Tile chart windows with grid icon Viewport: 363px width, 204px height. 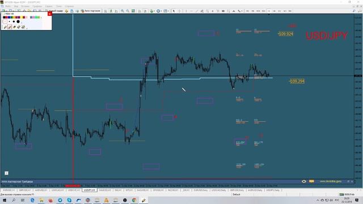[133, 11]
